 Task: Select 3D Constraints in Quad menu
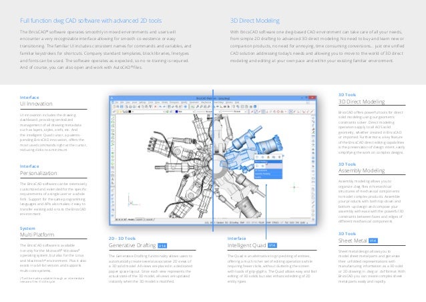pyautogui.click(x=268, y=170)
